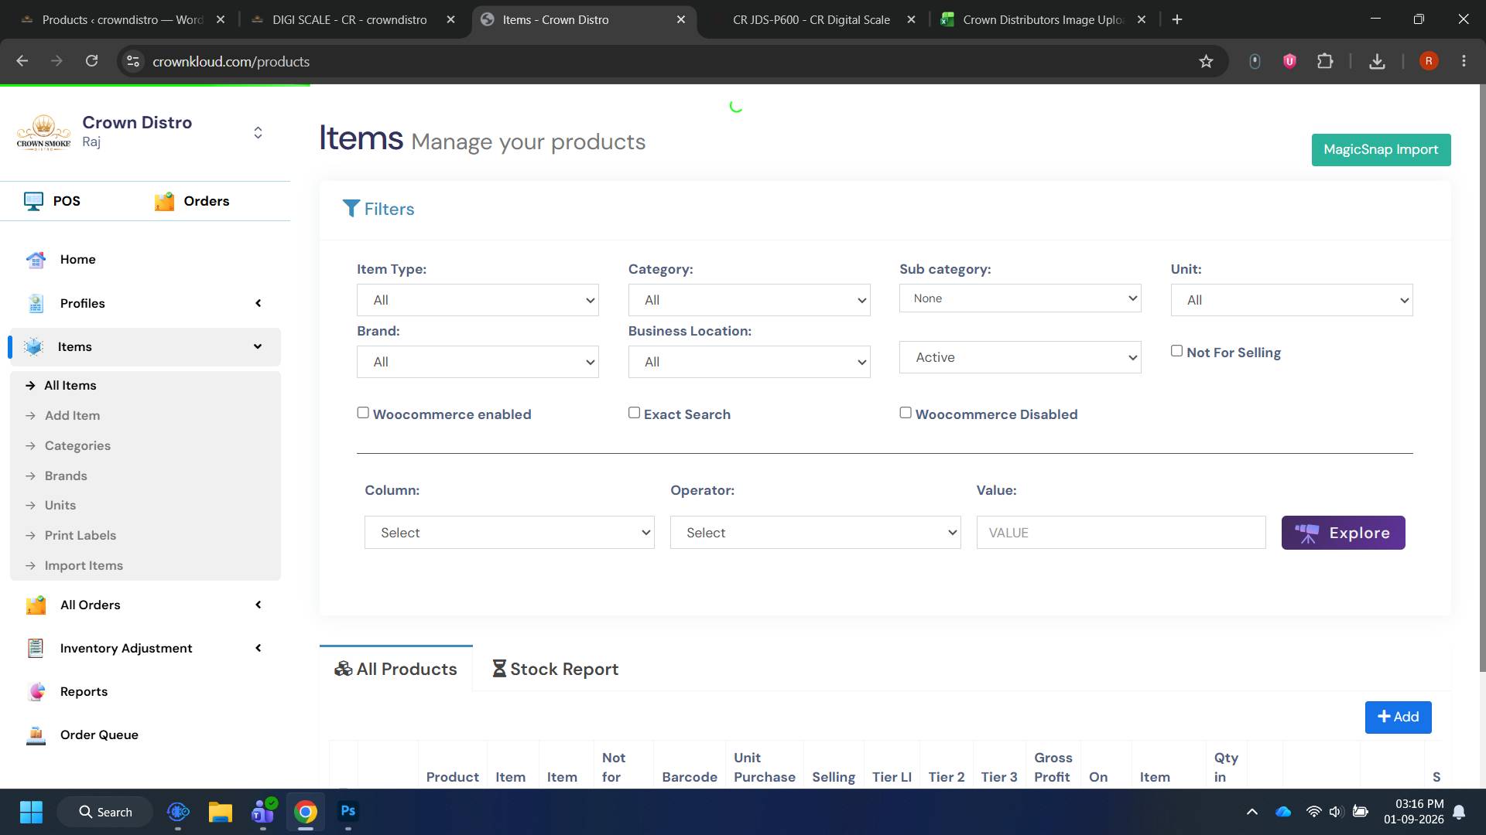The width and height of the screenshot is (1486, 835).
Task: Expand the Column Select dropdown
Action: coord(509,533)
